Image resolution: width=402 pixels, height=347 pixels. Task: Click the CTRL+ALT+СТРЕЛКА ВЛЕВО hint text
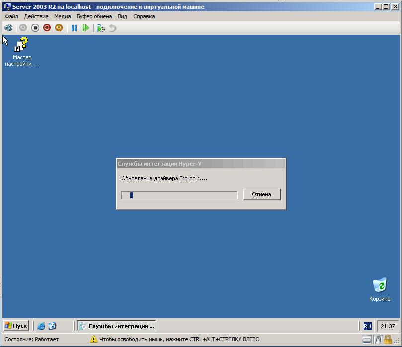pyautogui.click(x=224, y=339)
